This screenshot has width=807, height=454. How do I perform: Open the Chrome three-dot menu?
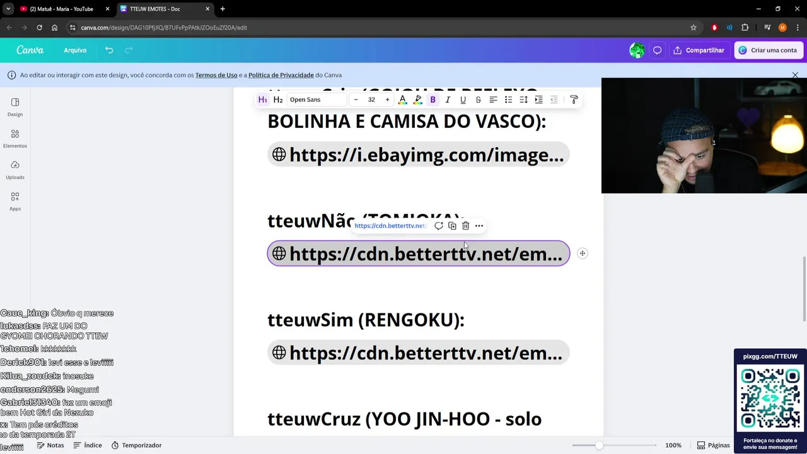coord(798,28)
